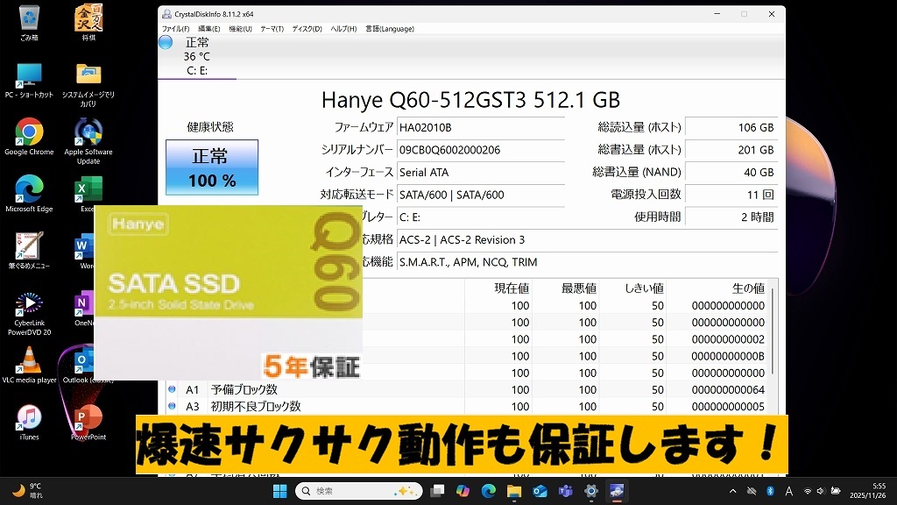
Task: Click the power on hours 2 時間
Action: [731, 217]
